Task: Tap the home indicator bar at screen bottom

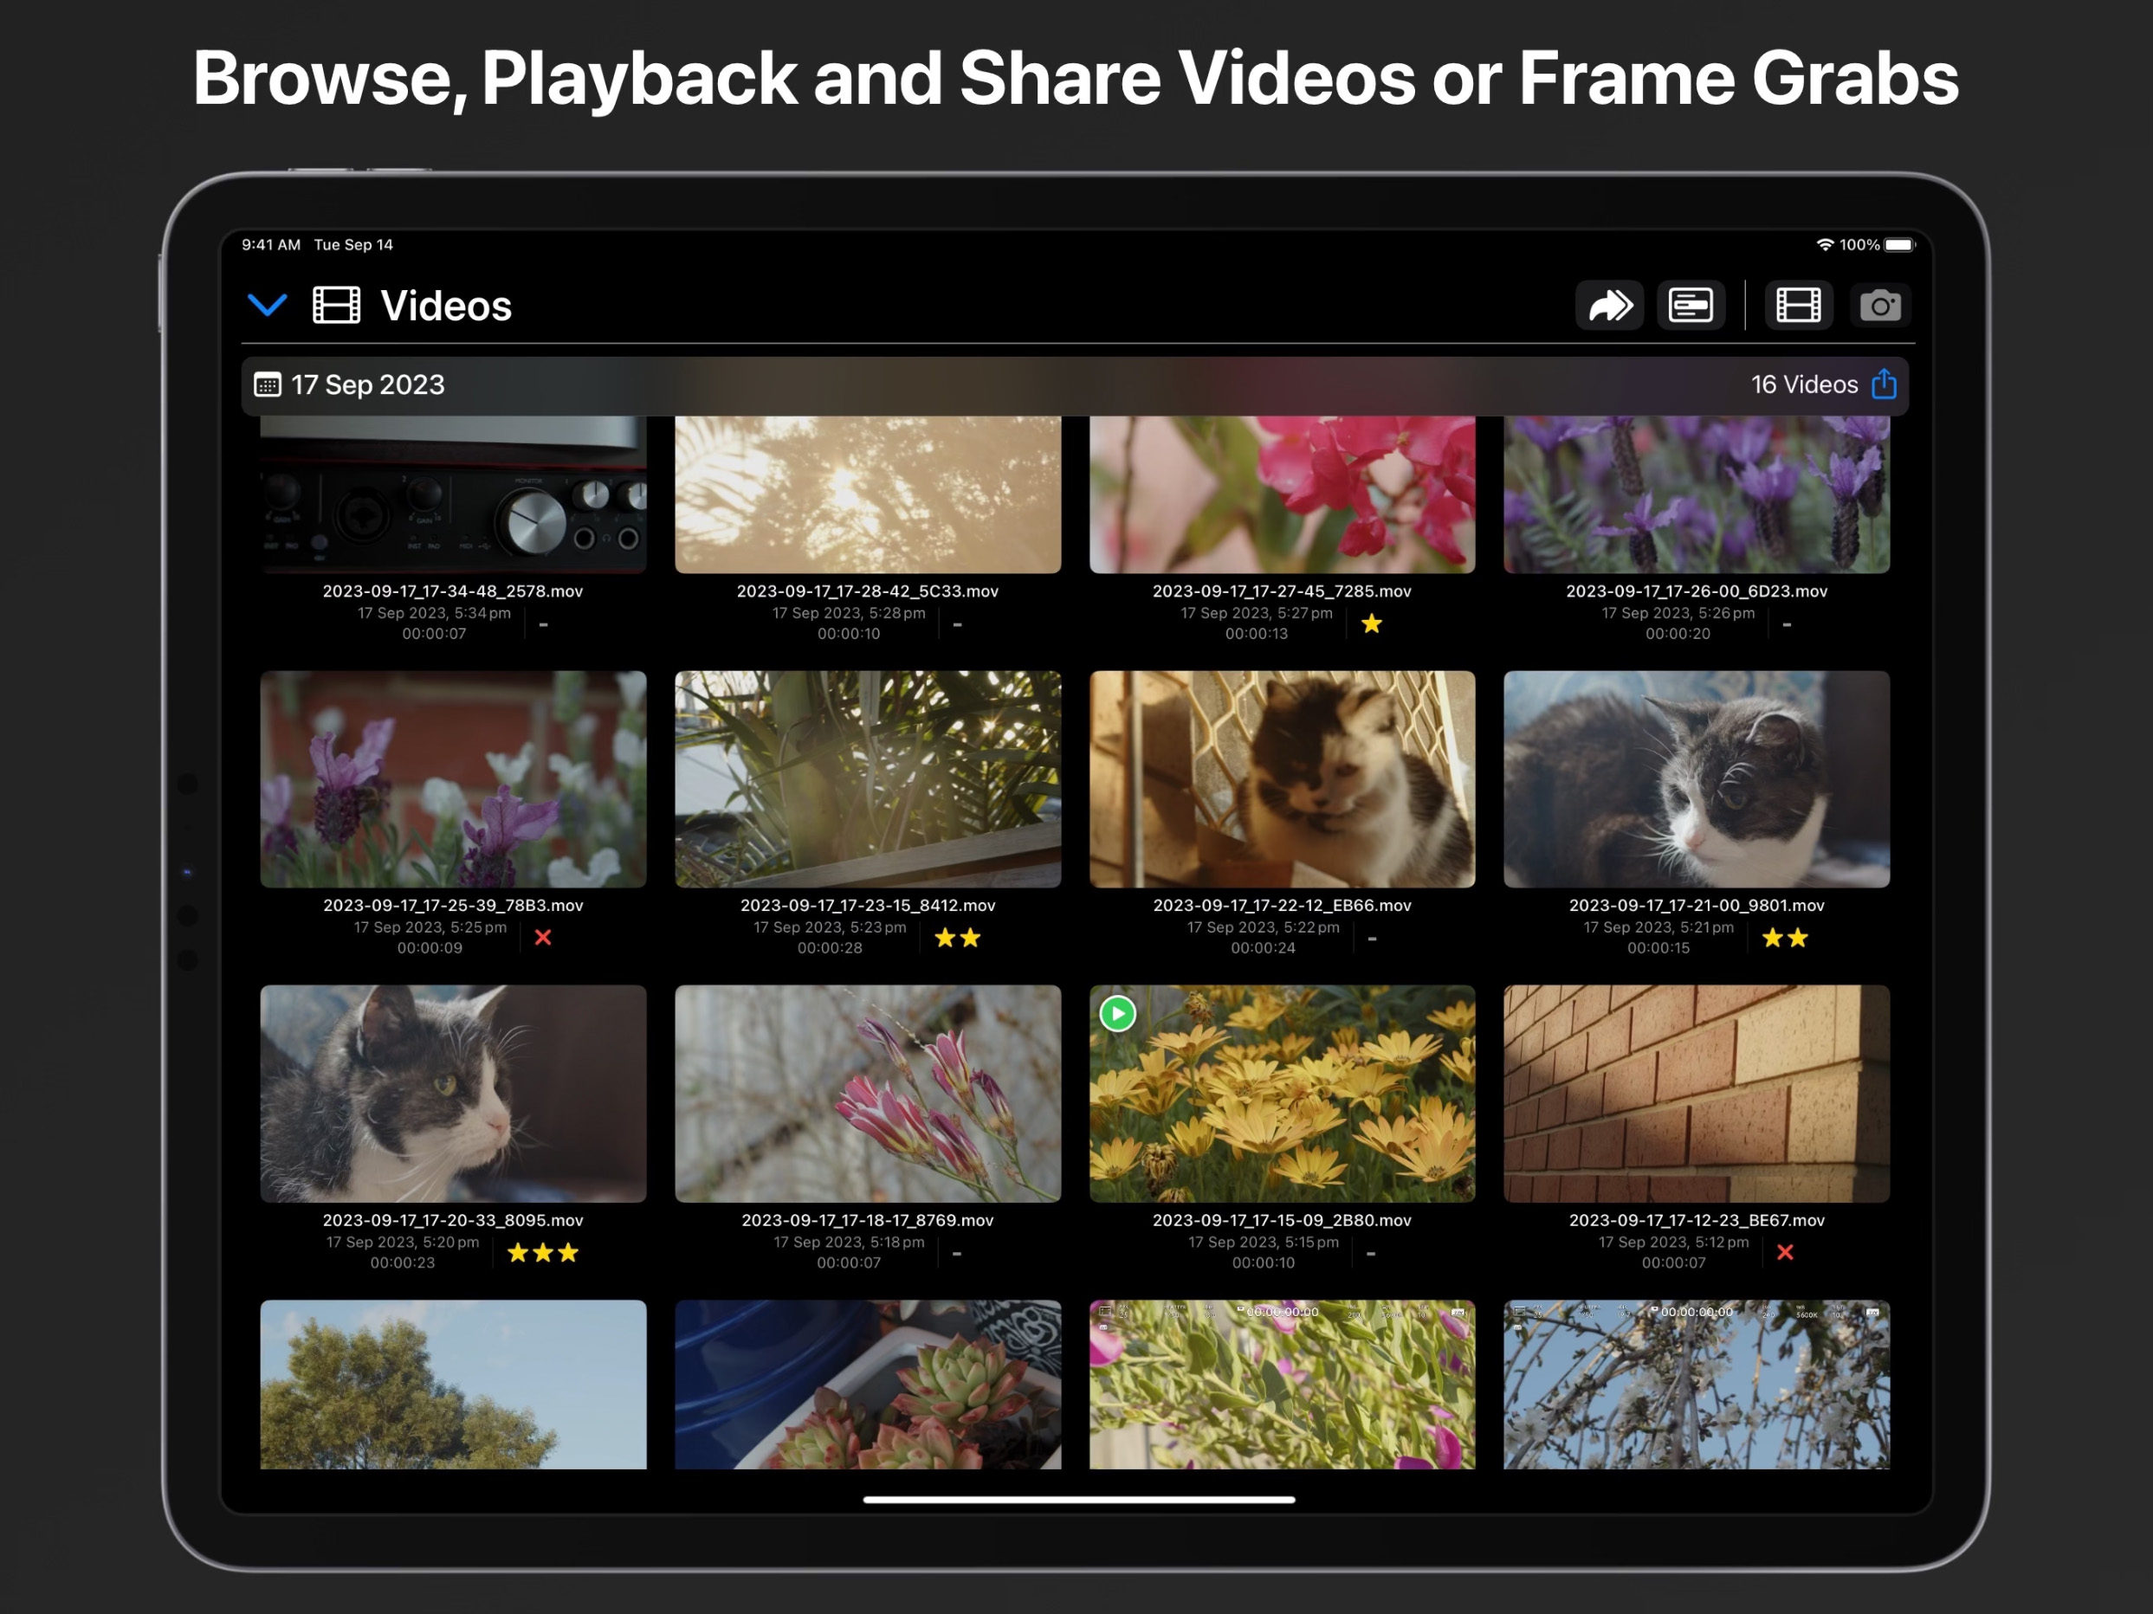Action: point(1078,1499)
